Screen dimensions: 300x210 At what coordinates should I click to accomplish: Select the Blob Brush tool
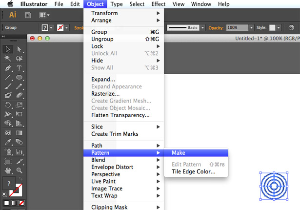click(8, 95)
